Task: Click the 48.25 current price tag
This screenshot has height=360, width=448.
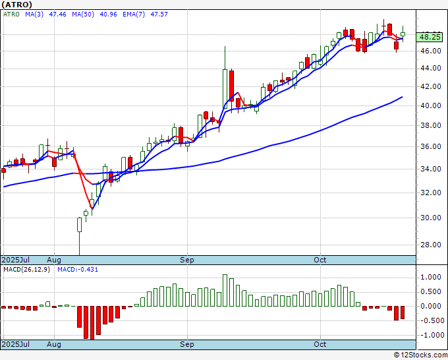Action: click(430, 37)
